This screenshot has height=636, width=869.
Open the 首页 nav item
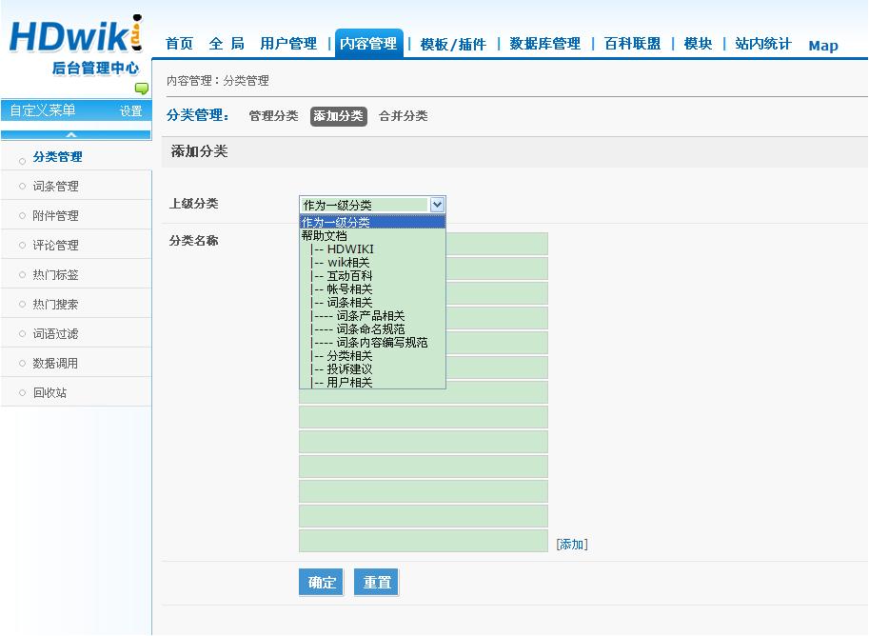pos(179,44)
